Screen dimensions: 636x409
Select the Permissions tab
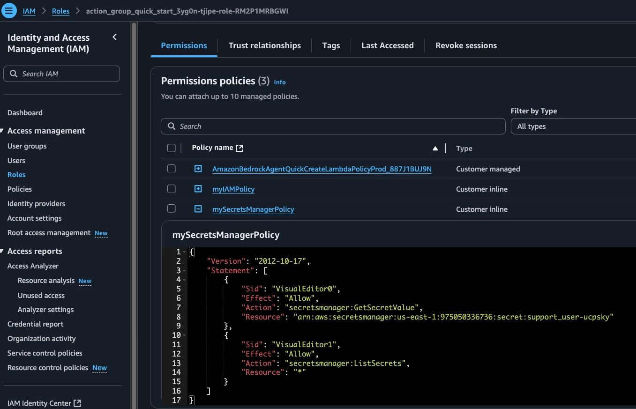pos(184,45)
